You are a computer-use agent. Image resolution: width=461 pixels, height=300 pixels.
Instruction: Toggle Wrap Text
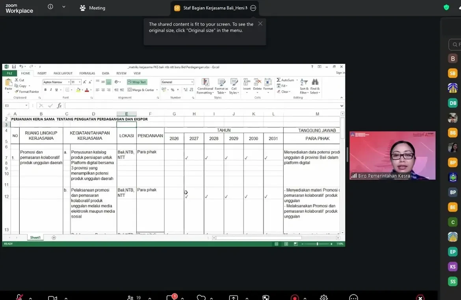137,82
